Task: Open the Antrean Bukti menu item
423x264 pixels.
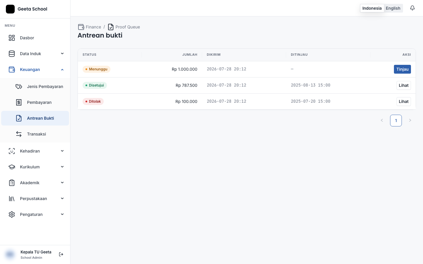Action: tap(35, 118)
